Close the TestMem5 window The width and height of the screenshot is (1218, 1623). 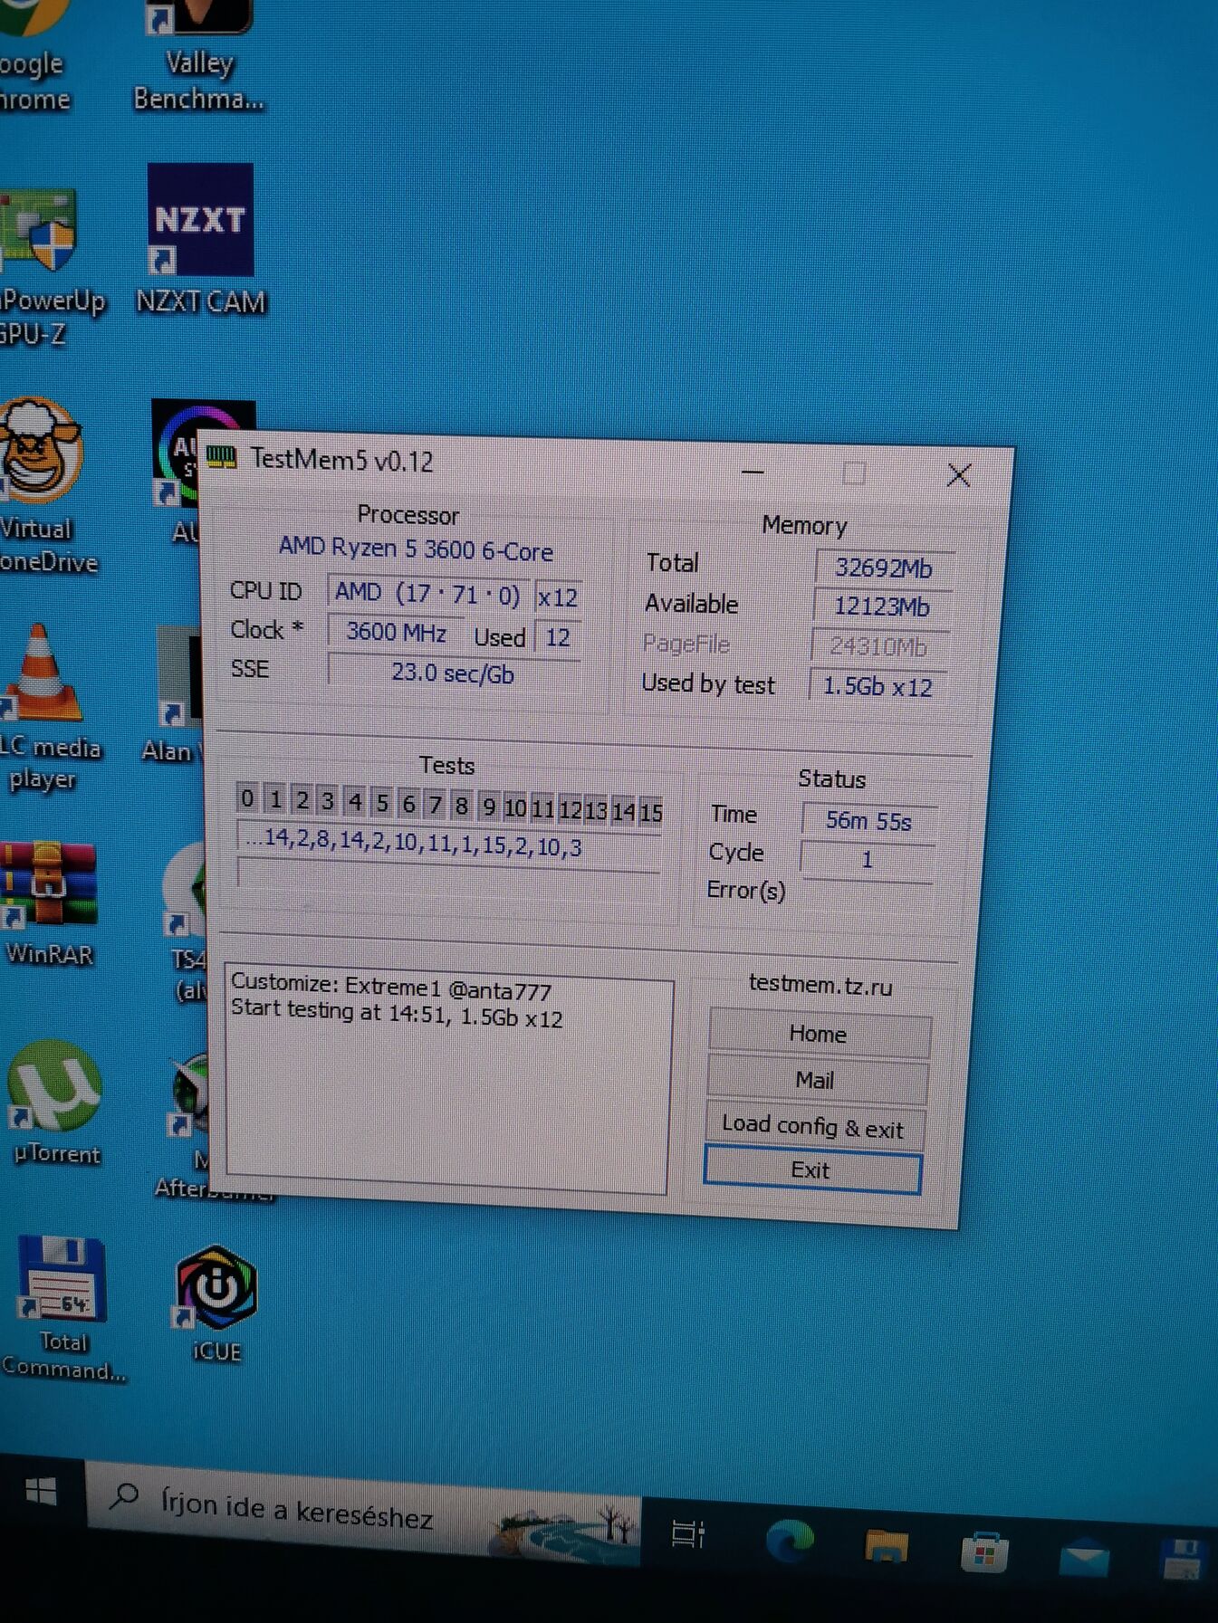959,475
